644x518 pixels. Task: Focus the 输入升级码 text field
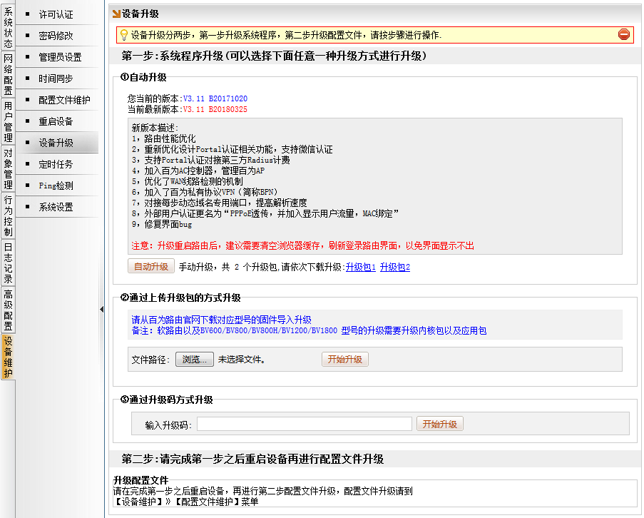305,425
